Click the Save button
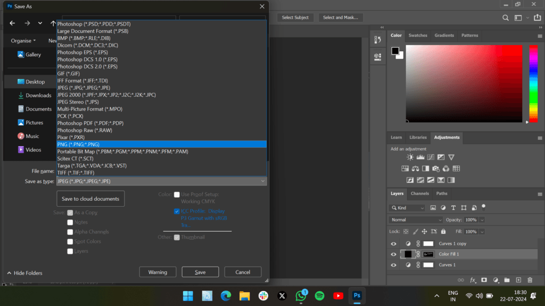This screenshot has width=545, height=306. (x=200, y=272)
